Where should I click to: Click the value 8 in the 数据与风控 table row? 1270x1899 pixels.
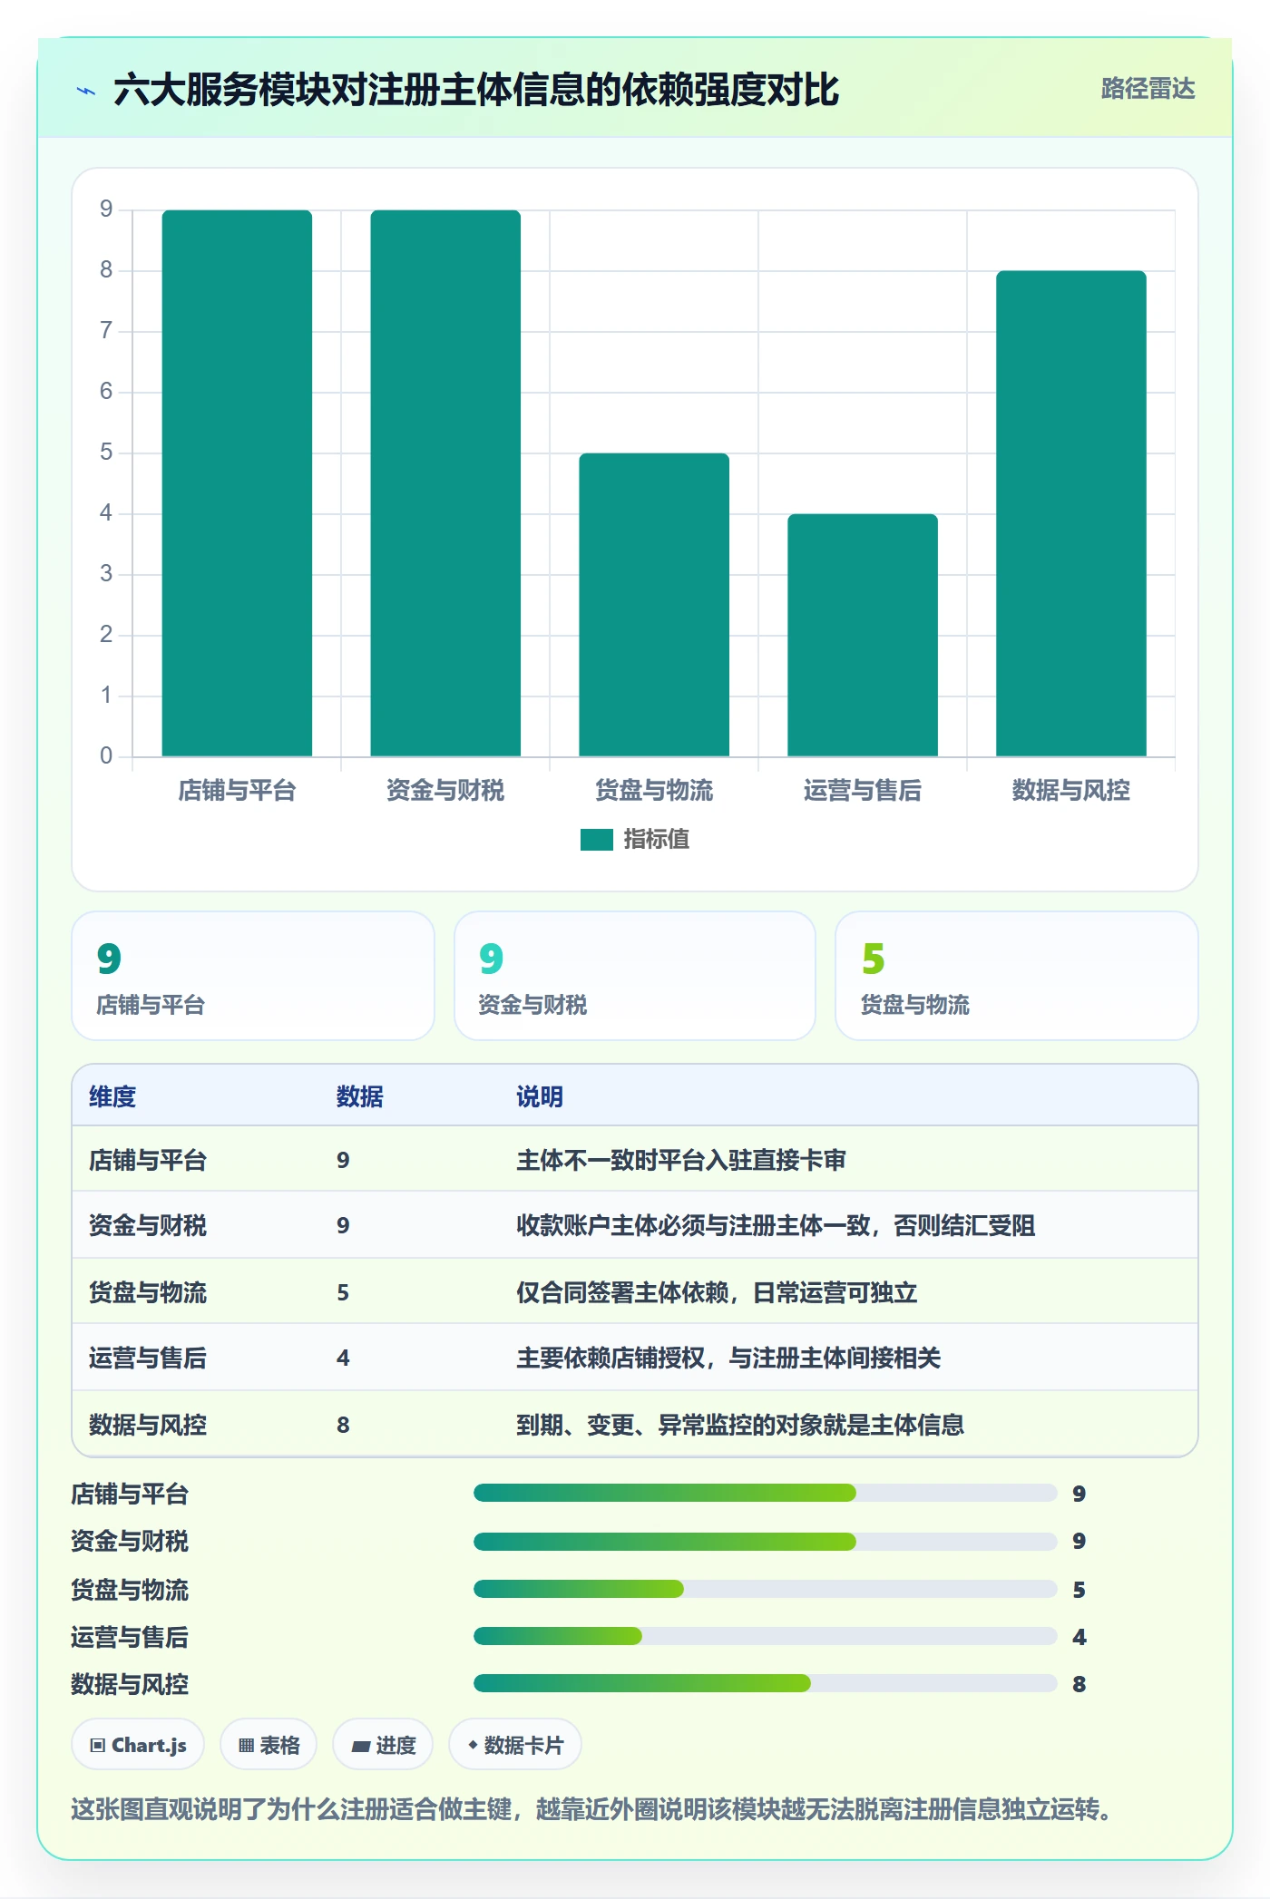(343, 1425)
